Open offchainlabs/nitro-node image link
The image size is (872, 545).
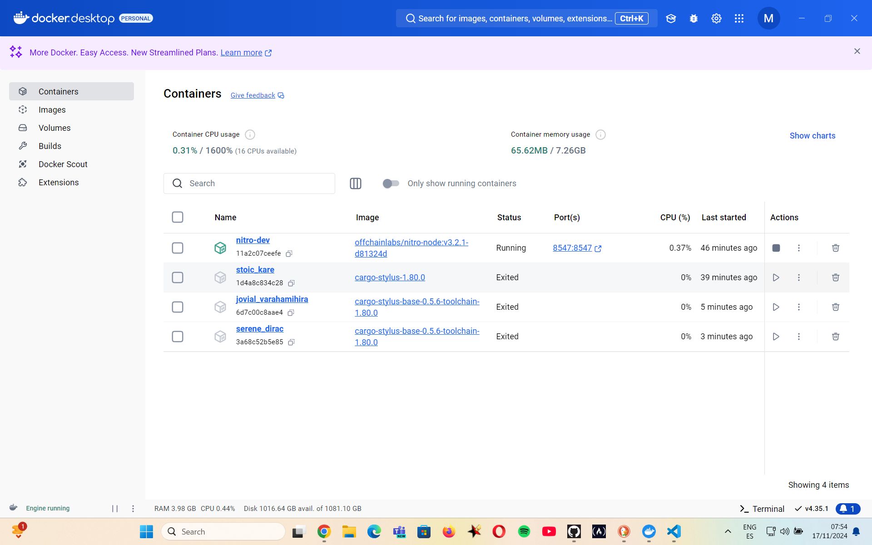411,248
